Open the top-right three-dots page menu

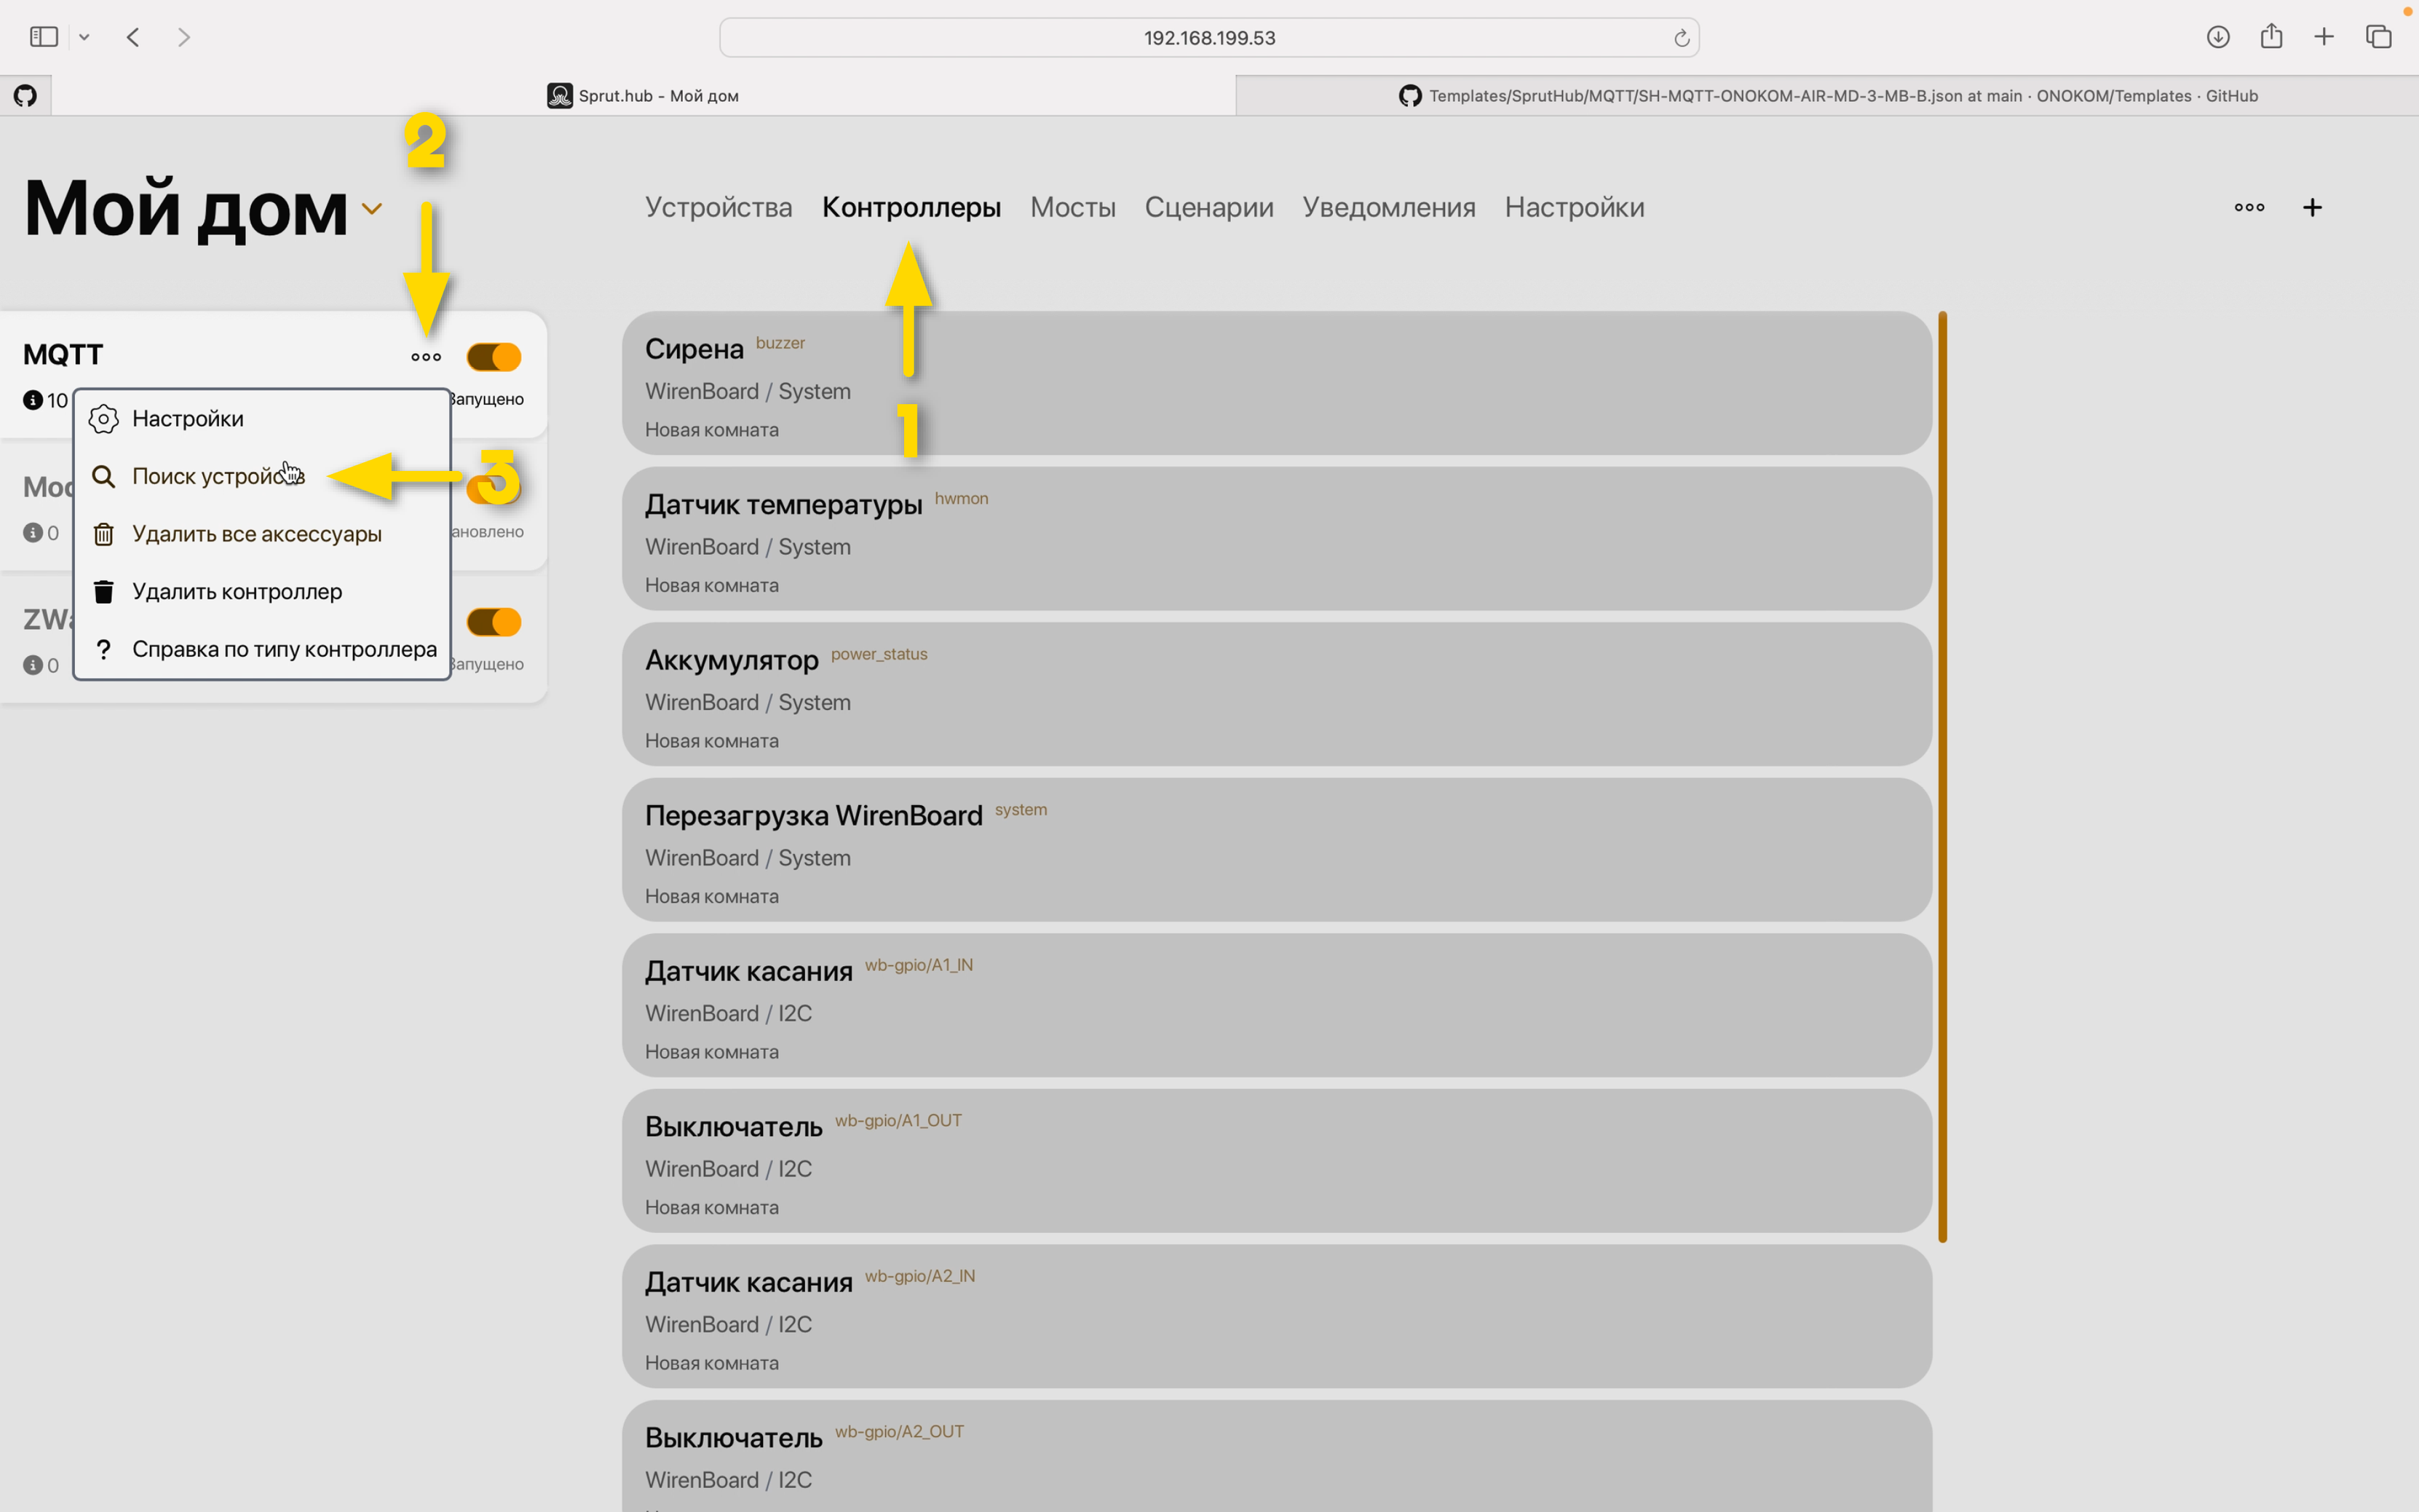[2249, 207]
